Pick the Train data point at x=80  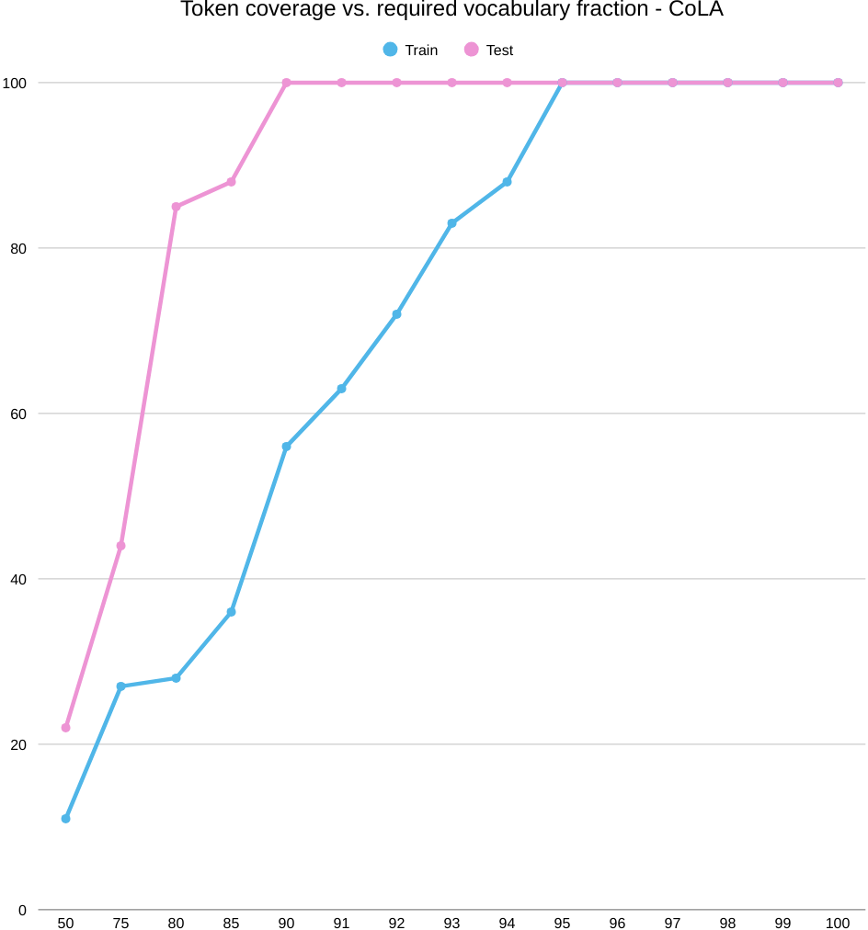(176, 678)
